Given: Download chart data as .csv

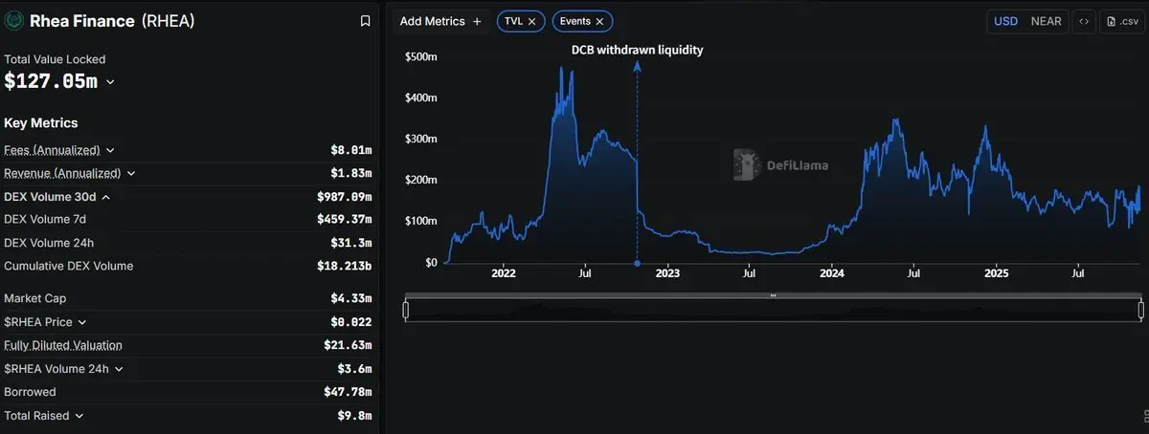Looking at the screenshot, I should pyautogui.click(x=1122, y=21).
